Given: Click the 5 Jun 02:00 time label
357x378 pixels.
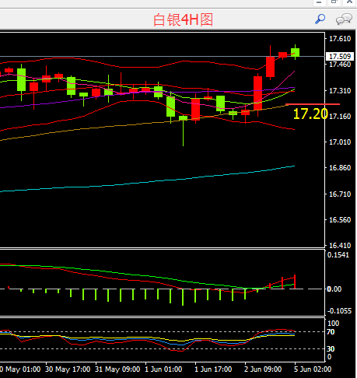Looking at the screenshot, I should (x=313, y=369).
